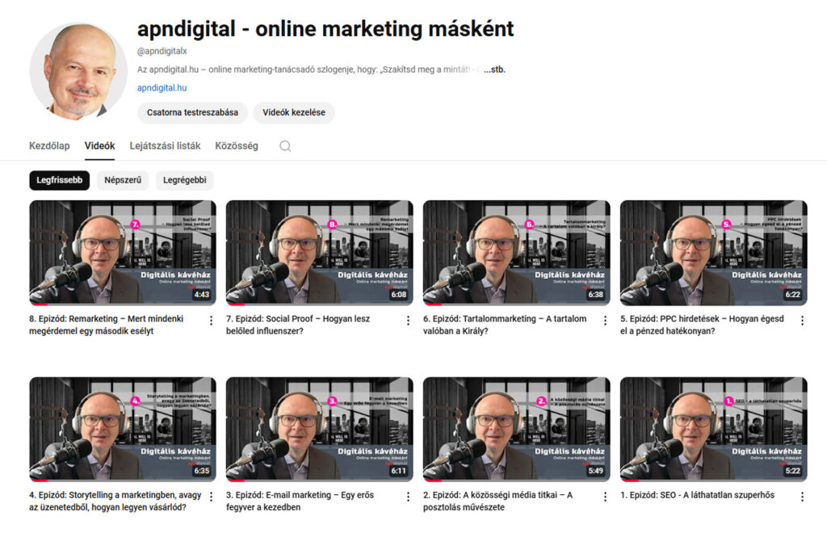The width and height of the screenshot is (827, 533).
Task: Follow the apndigital.hu link
Action: (161, 87)
